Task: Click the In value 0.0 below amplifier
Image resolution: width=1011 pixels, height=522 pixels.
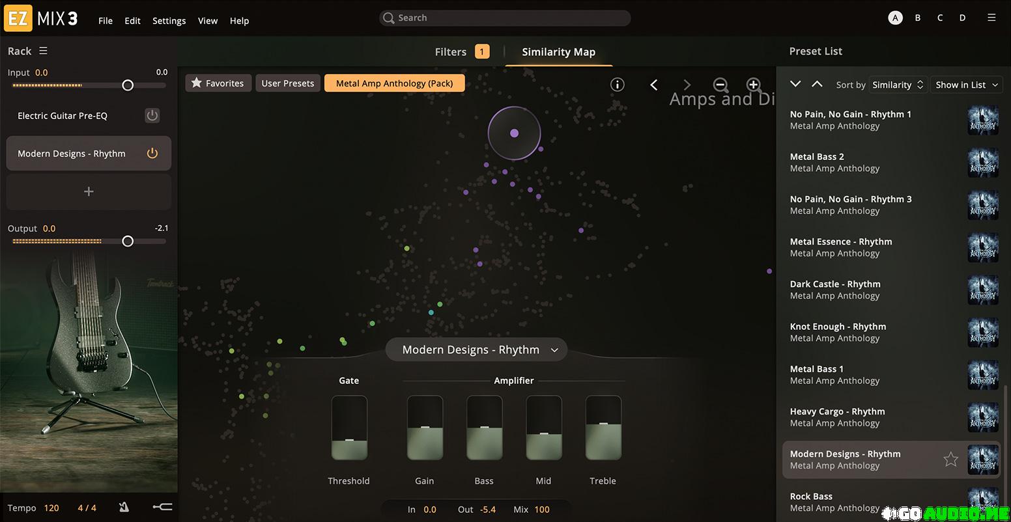Action: (430, 510)
